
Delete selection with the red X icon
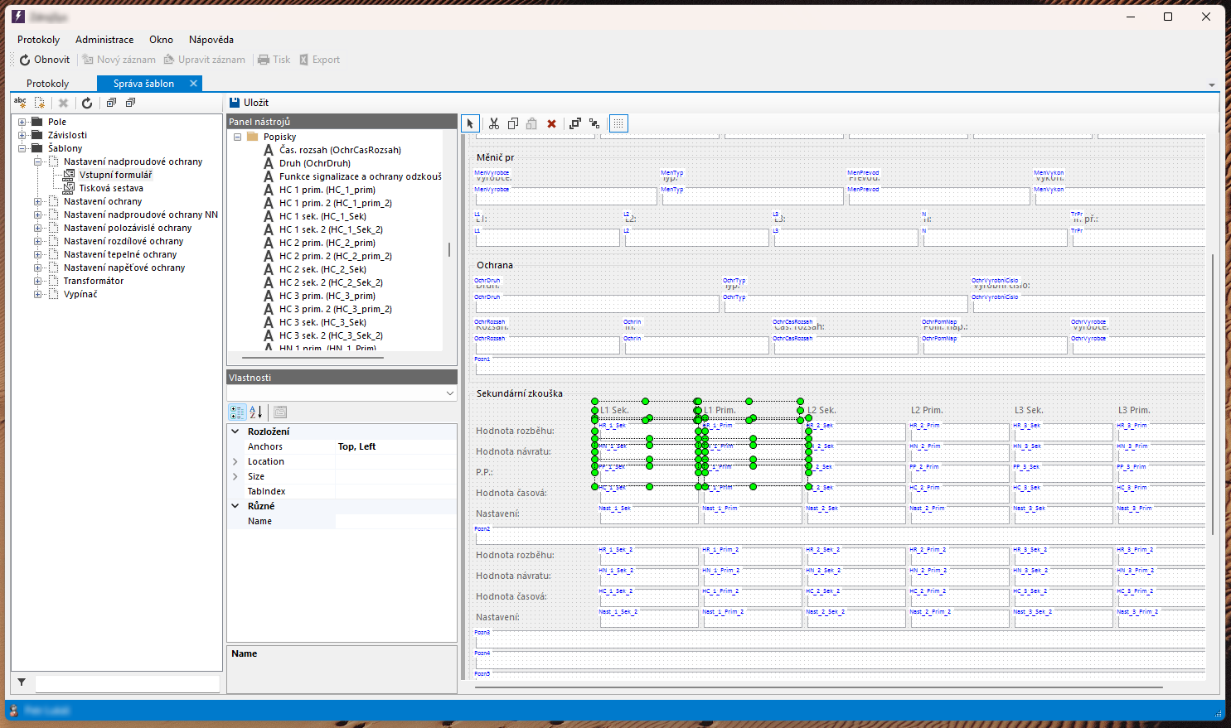(x=551, y=123)
